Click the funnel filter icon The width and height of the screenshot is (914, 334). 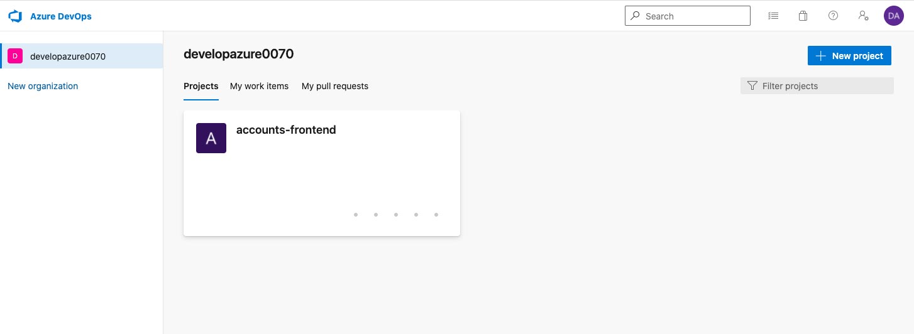pyautogui.click(x=752, y=86)
